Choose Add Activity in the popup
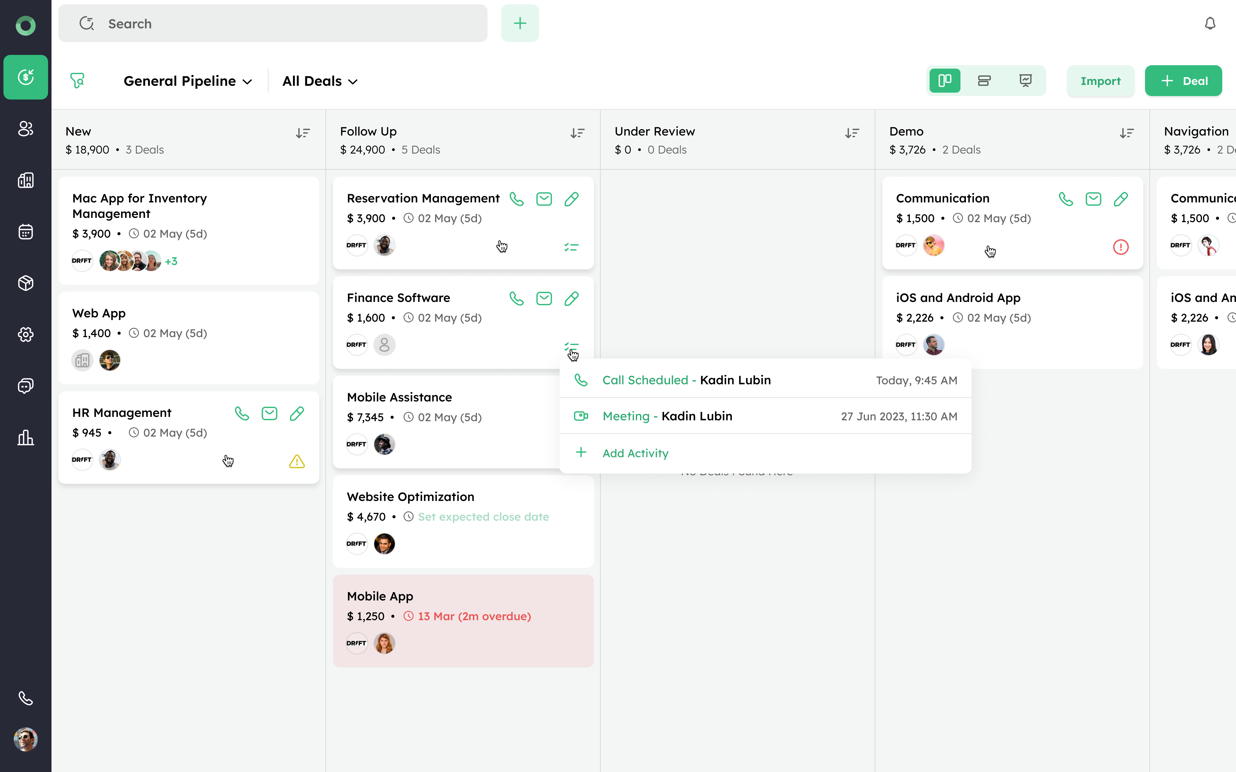Screen dimensions: 1236x772 click(x=635, y=453)
